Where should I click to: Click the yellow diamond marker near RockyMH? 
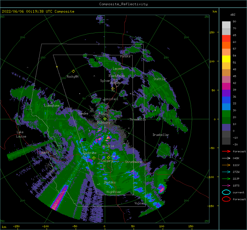[x=73, y=71]
